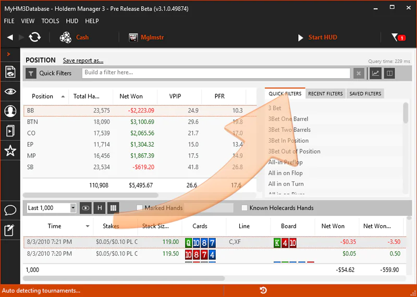Open the active filters funnel icon

(398, 38)
